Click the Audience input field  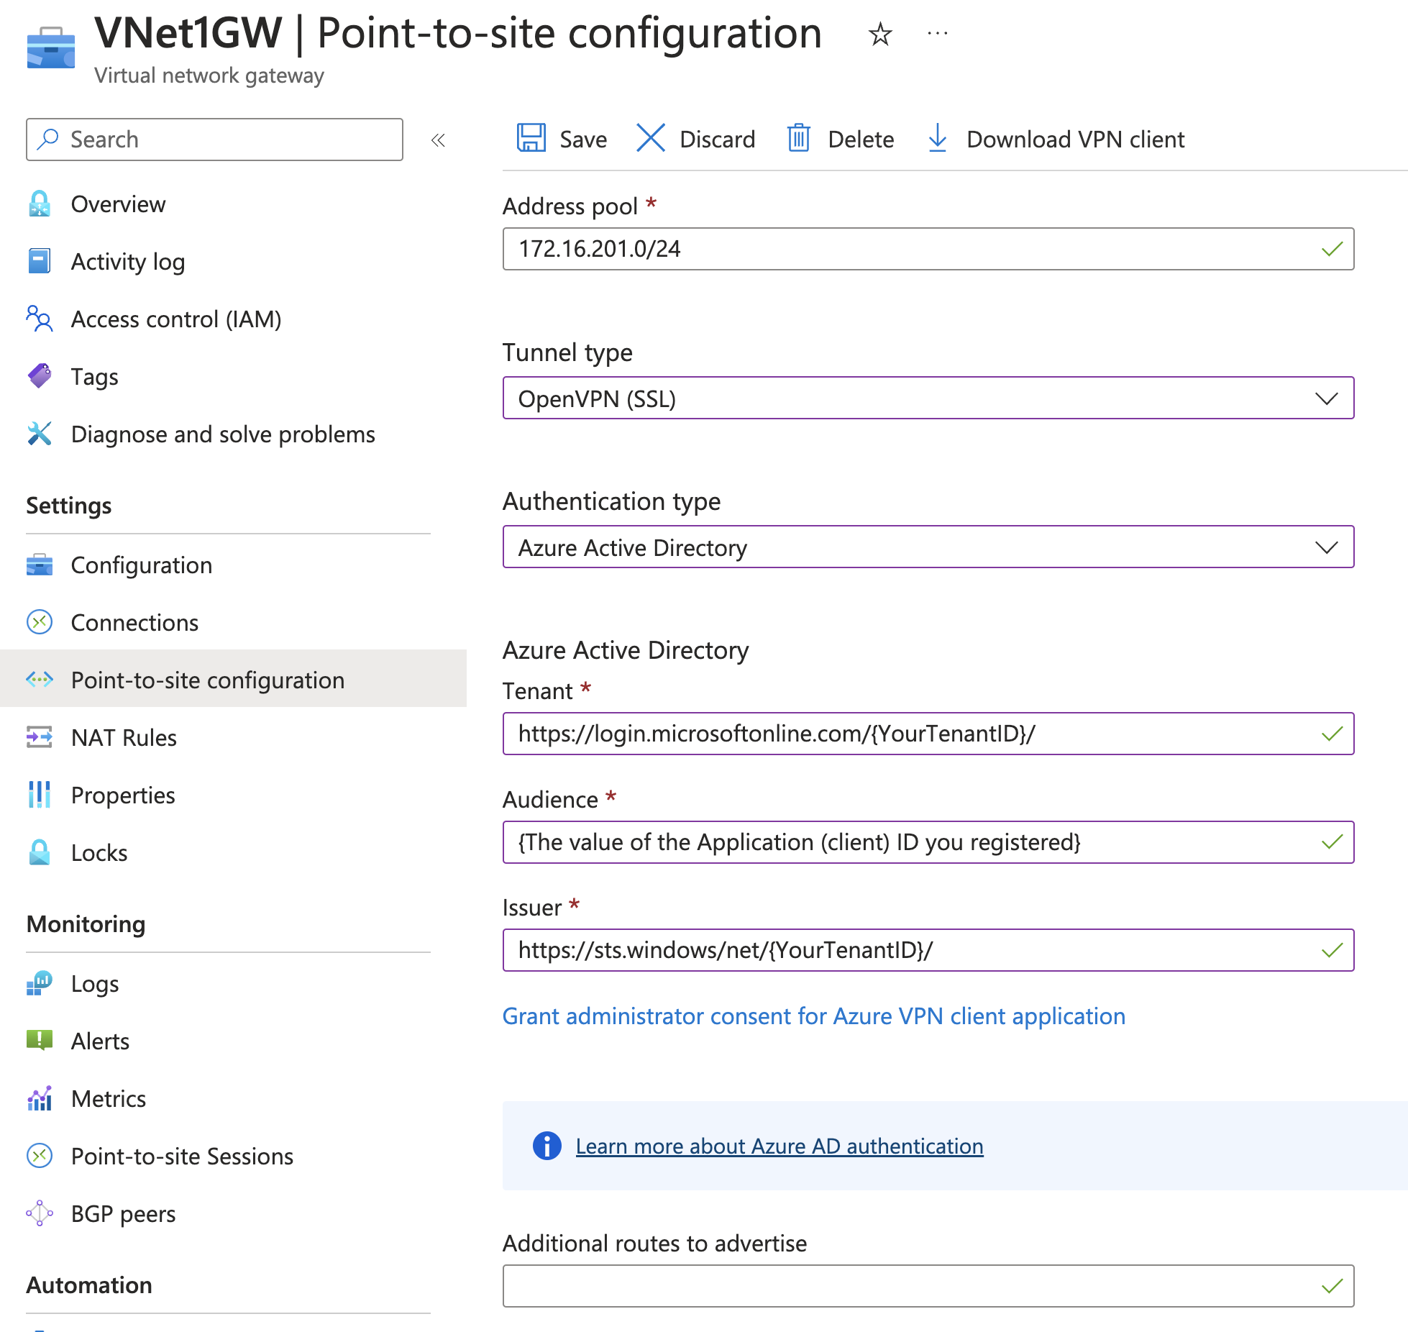click(928, 842)
